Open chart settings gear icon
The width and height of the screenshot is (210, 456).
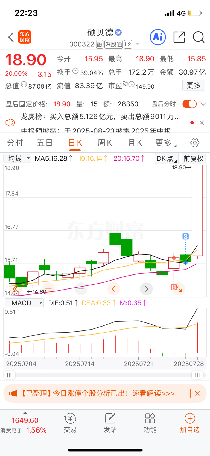point(195,143)
